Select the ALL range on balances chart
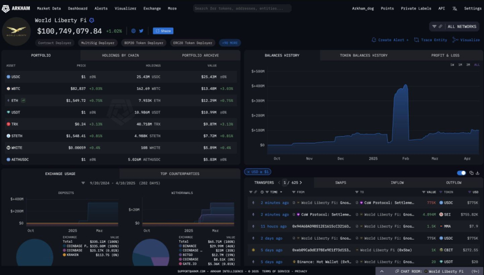 [x=477, y=65]
